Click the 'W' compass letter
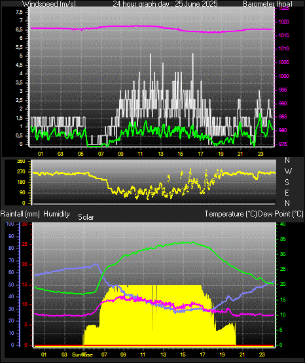This screenshot has height=363, width=305. pyautogui.click(x=288, y=171)
